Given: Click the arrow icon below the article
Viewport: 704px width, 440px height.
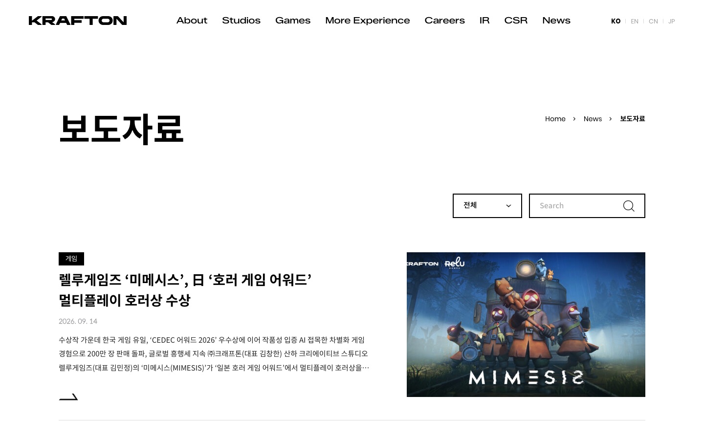Looking at the screenshot, I should pyautogui.click(x=68, y=396).
